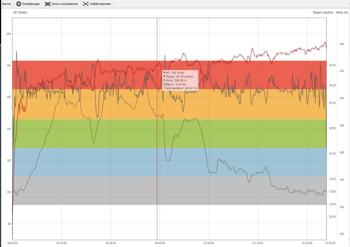Select the Kurve label in toolbar
350x247 pixels.
pyautogui.click(x=7, y=4)
